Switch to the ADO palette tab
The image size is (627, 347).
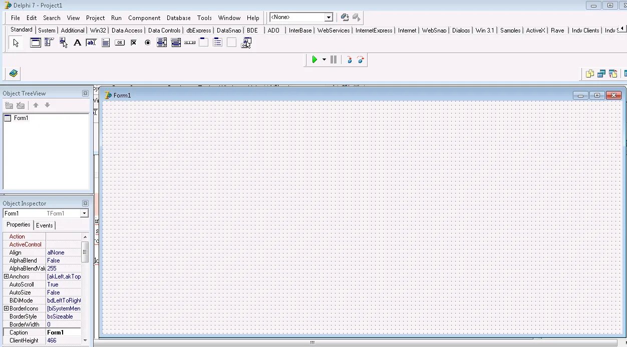[x=273, y=30]
